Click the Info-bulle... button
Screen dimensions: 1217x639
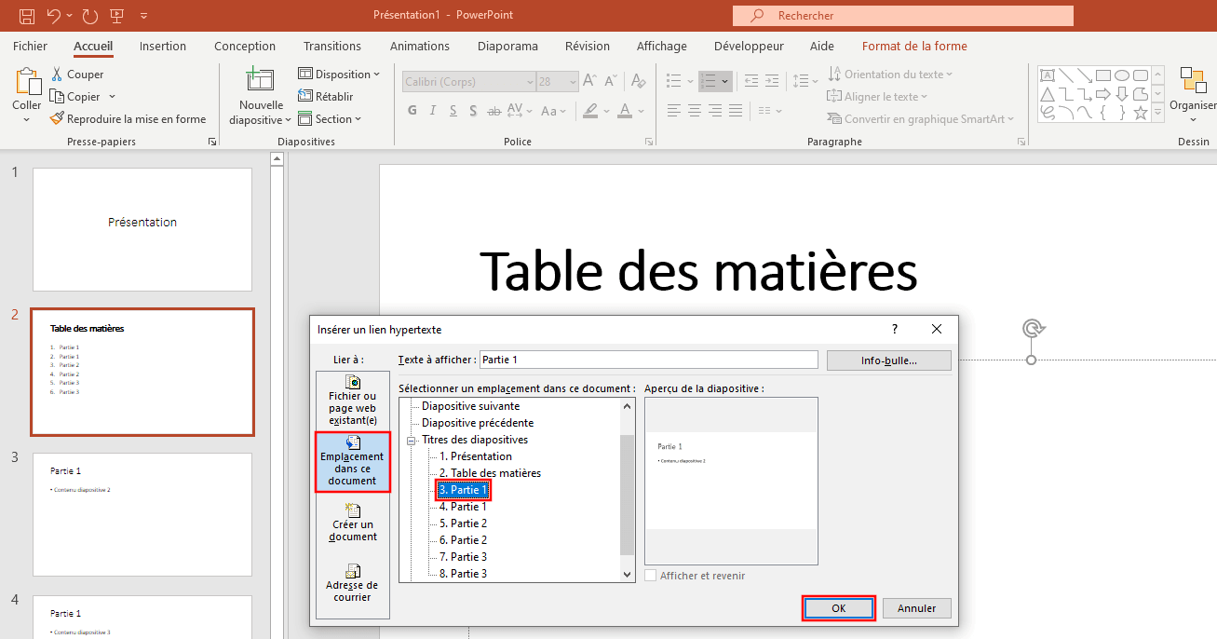889,360
